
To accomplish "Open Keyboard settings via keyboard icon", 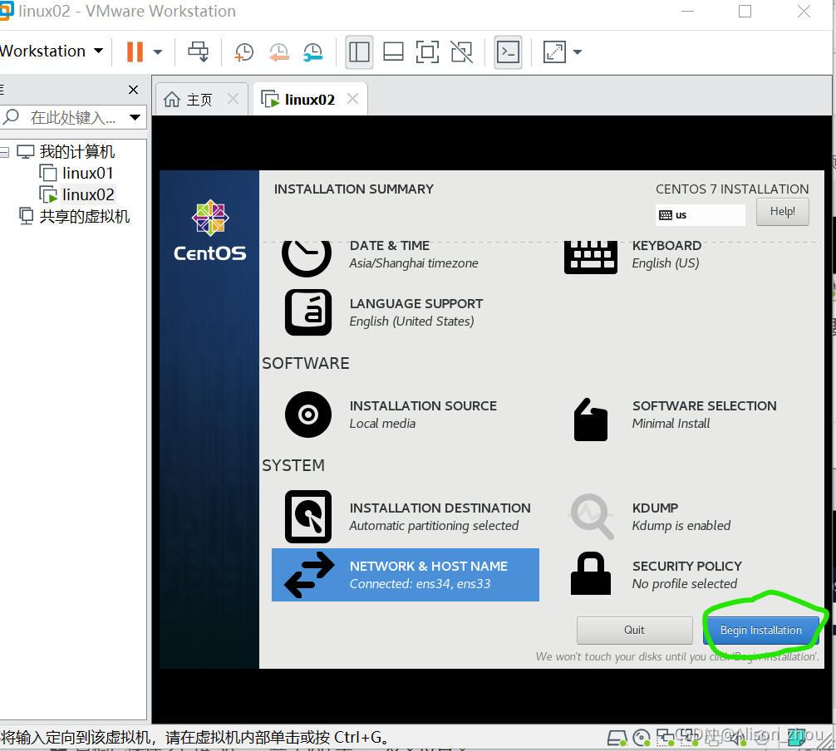I will pyautogui.click(x=591, y=258).
